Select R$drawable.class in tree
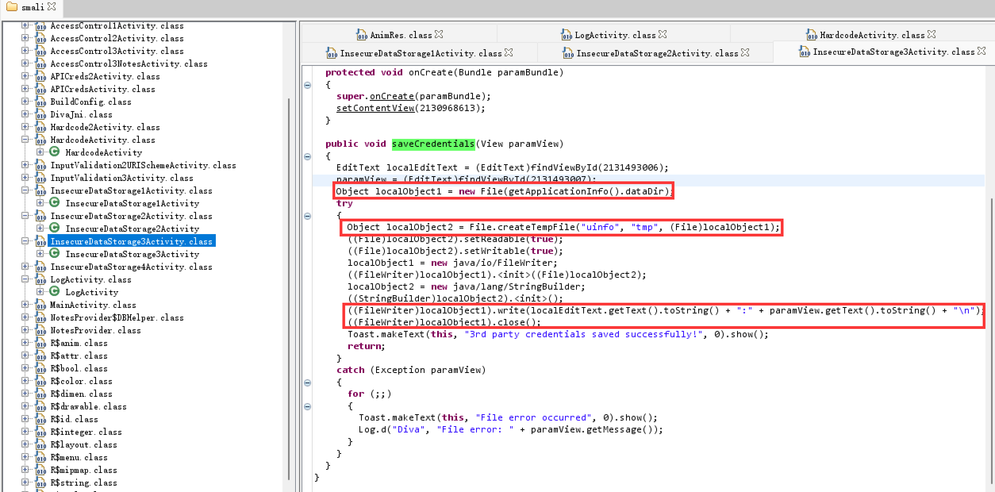 [x=88, y=406]
